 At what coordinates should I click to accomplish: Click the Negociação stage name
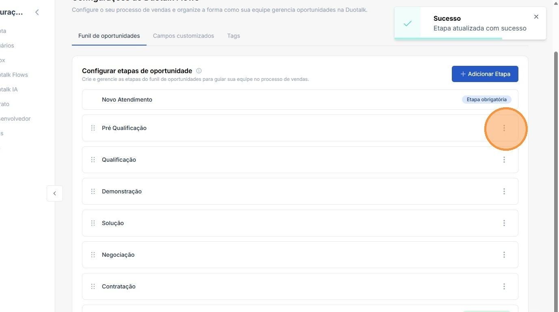118,255
